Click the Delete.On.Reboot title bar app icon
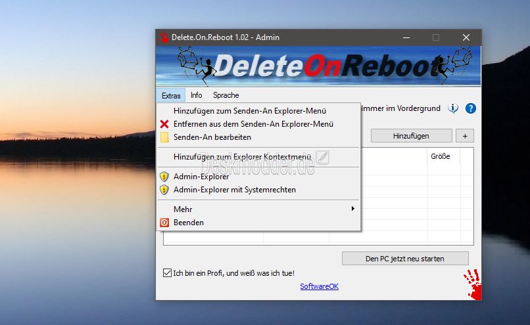Screen dimensions: 530x325 (164, 37)
